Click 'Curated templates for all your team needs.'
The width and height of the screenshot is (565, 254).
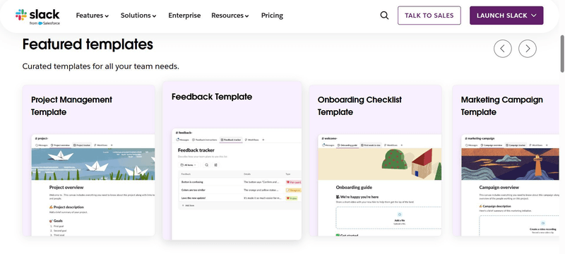pyautogui.click(x=100, y=66)
